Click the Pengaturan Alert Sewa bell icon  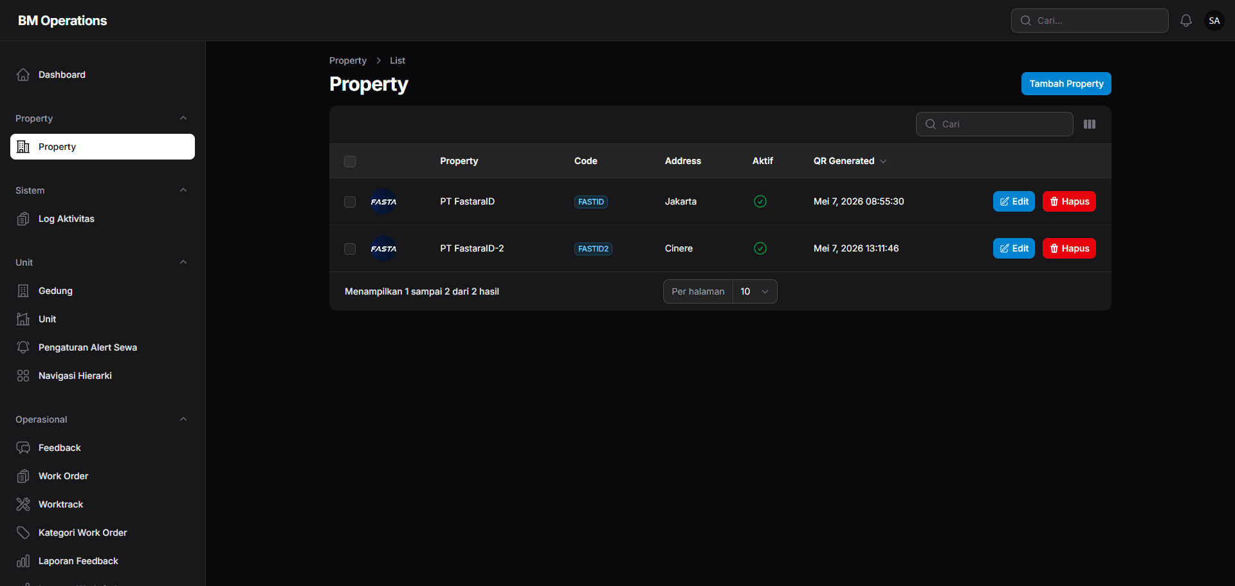[x=23, y=347]
